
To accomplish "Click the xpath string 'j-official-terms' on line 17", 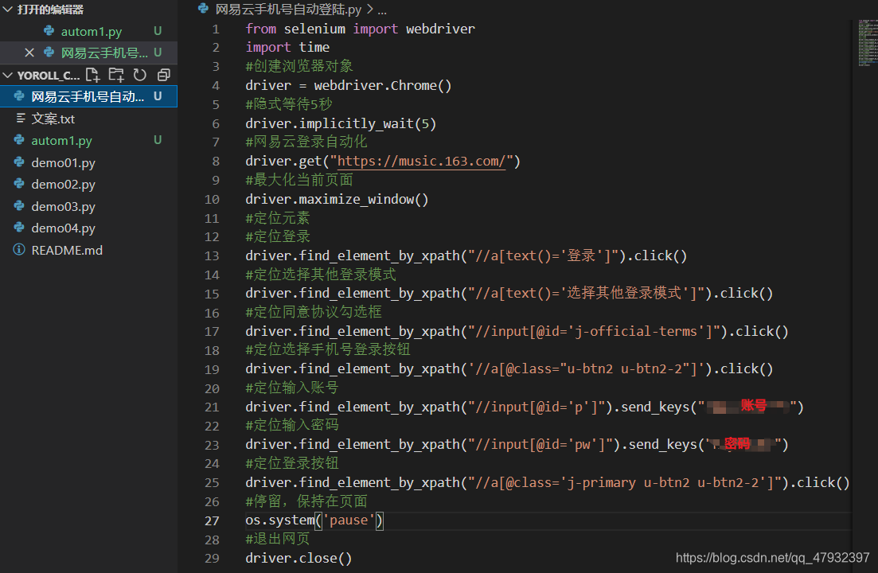I will [x=635, y=331].
